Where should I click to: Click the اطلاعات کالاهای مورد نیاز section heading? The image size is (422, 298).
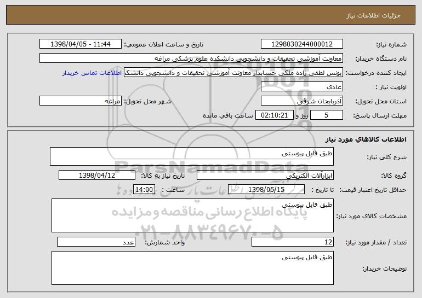[366, 139]
